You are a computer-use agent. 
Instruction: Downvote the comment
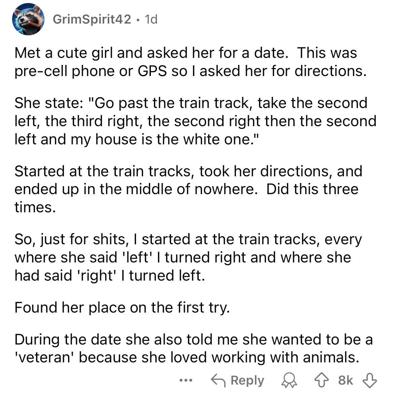click(369, 381)
